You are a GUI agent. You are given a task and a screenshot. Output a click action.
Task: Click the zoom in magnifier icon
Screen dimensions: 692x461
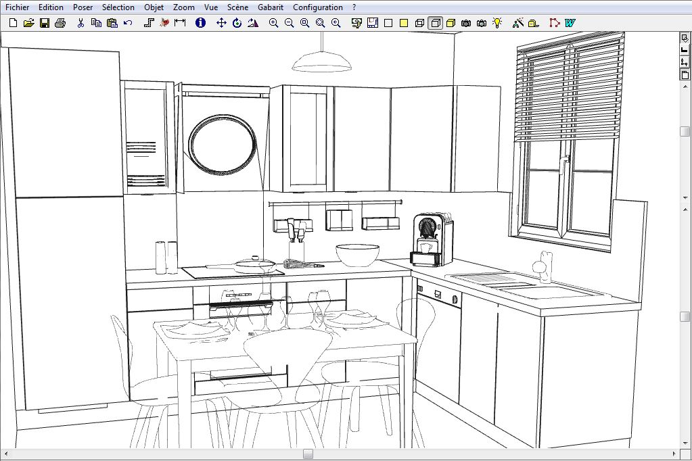click(273, 23)
